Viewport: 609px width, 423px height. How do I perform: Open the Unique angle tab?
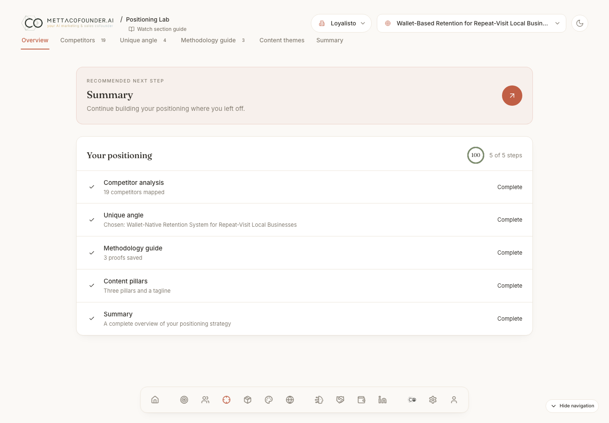coord(143,41)
